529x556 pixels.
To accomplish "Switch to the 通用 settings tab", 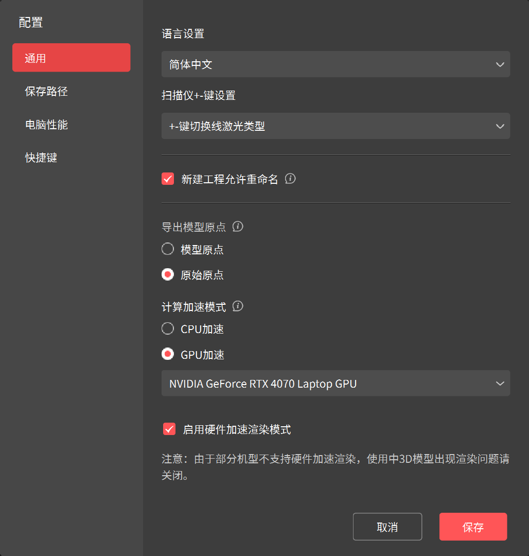I will [72, 58].
